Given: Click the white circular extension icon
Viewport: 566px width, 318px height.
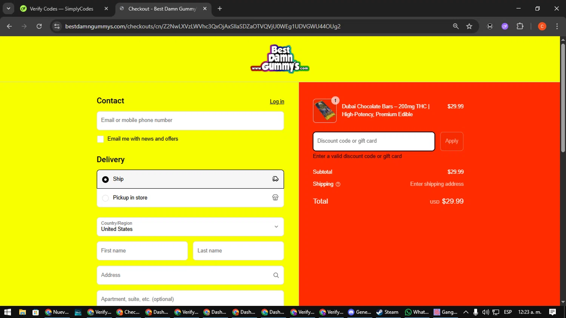Looking at the screenshot, I should pyautogui.click(x=490, y=26).
